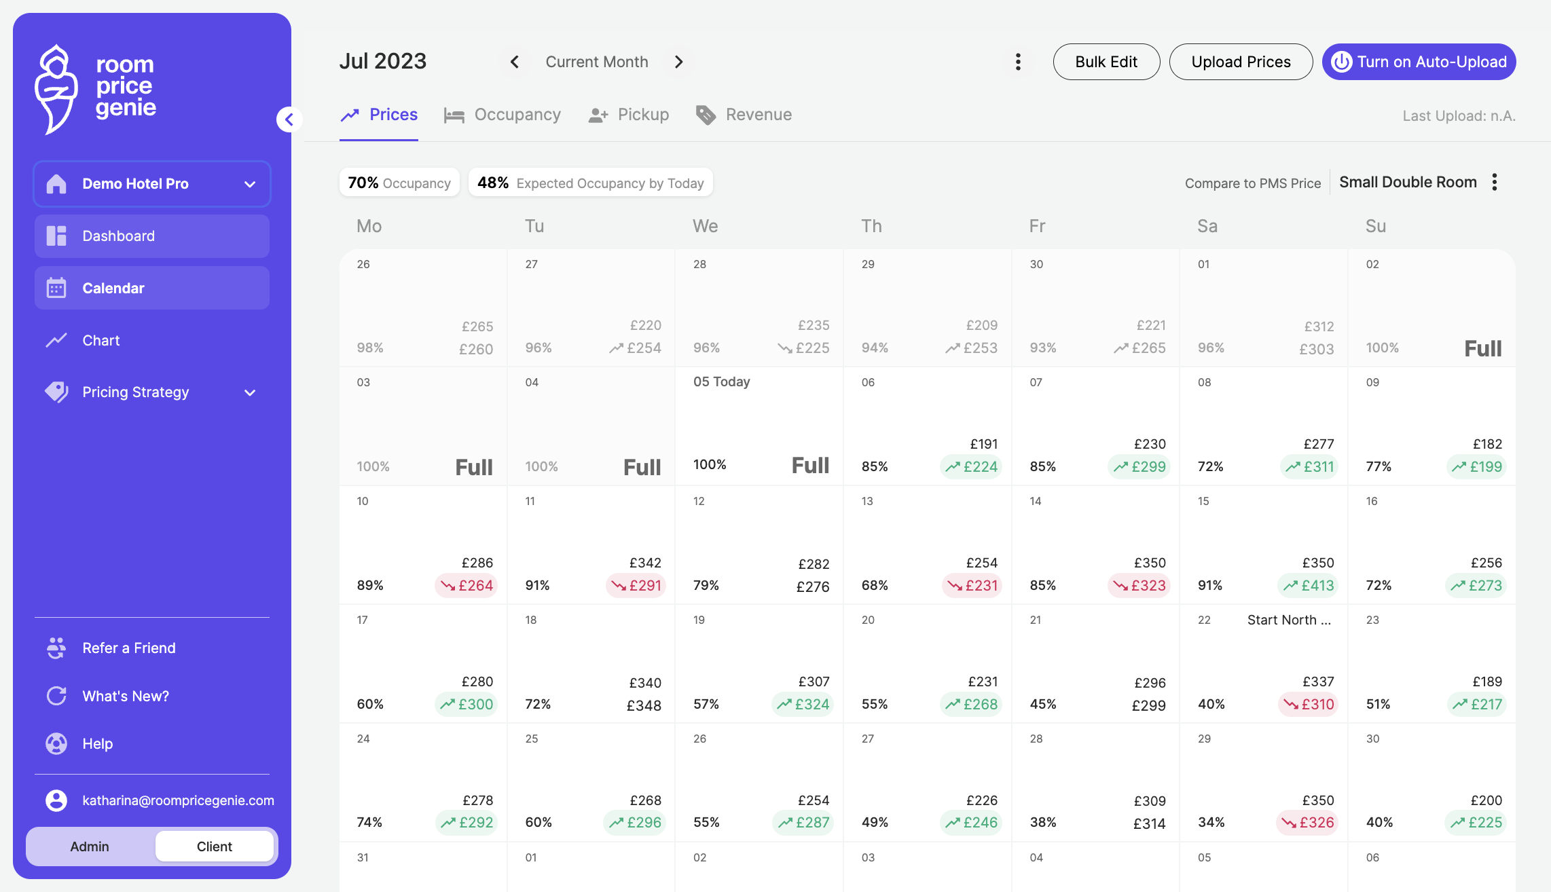Click the Pricing Strategy tag icon
Viewport: 1551px width, 892px height.
pyautogui.click(x=56, y=392)
